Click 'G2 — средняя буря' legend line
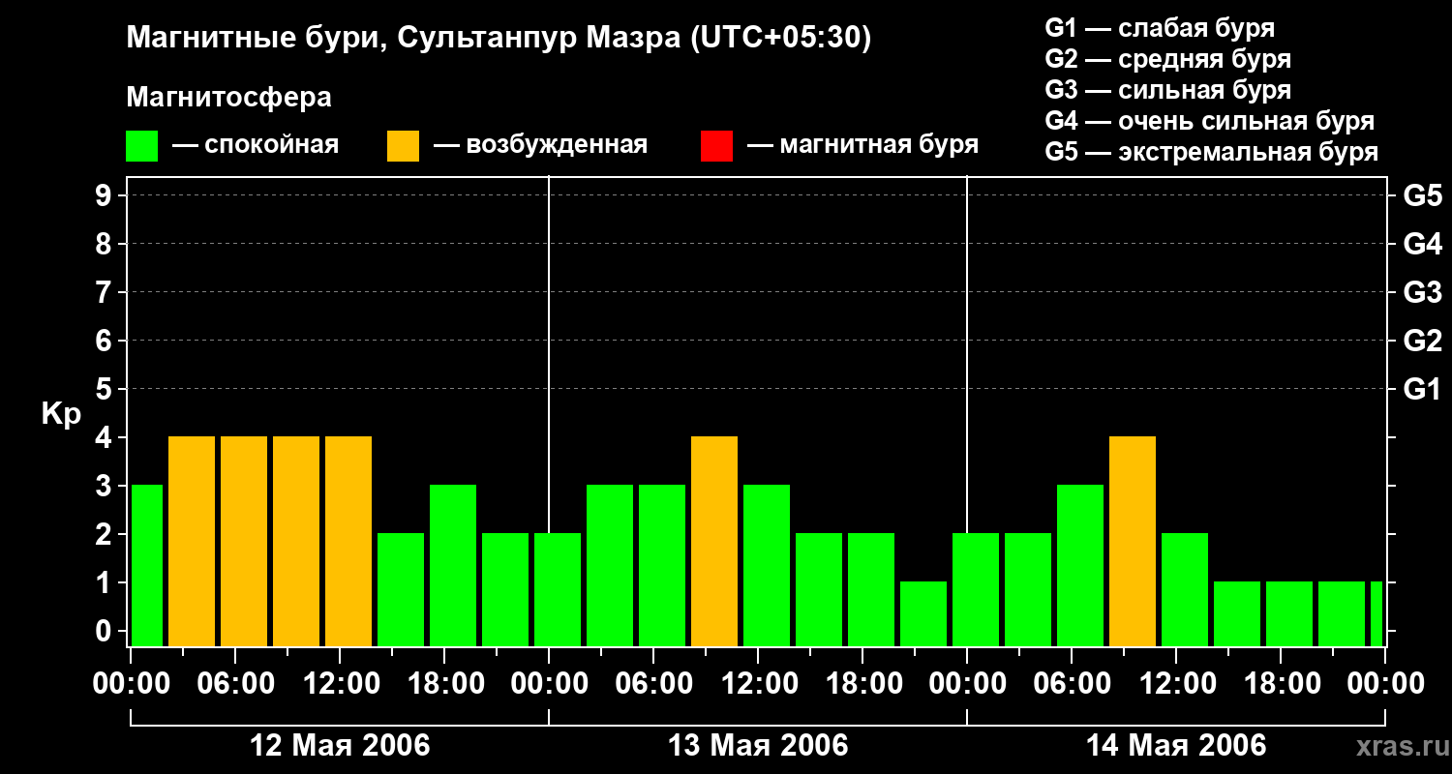Image resolution: width=1452 pixels, height=774 pixels. (x=1168, y=59)
